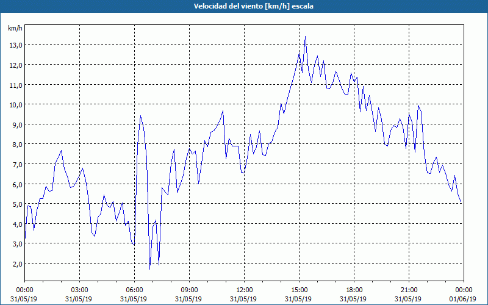Click the 18:00 time axis label
Screen dimensions: 488x305
[354, 290]
